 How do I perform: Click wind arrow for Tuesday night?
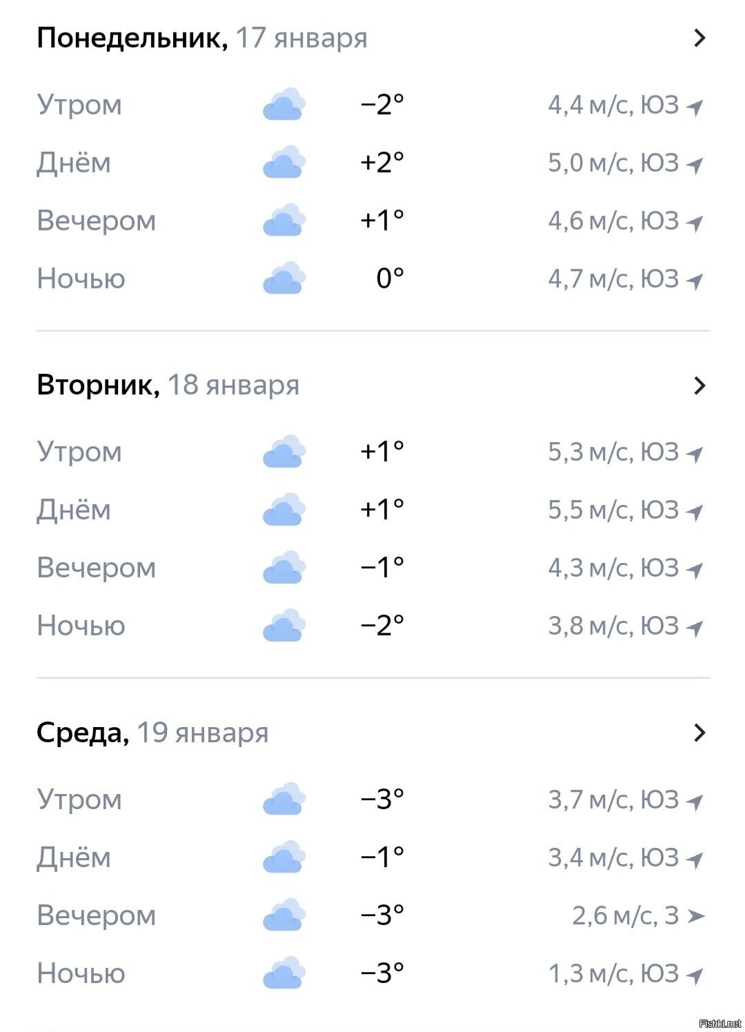coord(695,628)
